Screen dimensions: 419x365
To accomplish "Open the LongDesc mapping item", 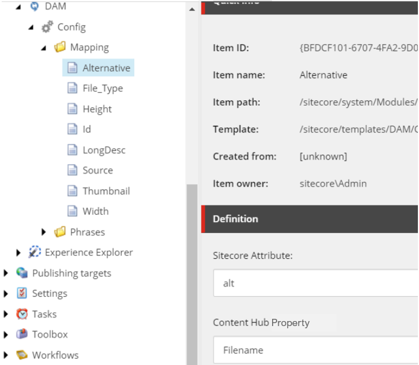I will click(x=103, y=150).
